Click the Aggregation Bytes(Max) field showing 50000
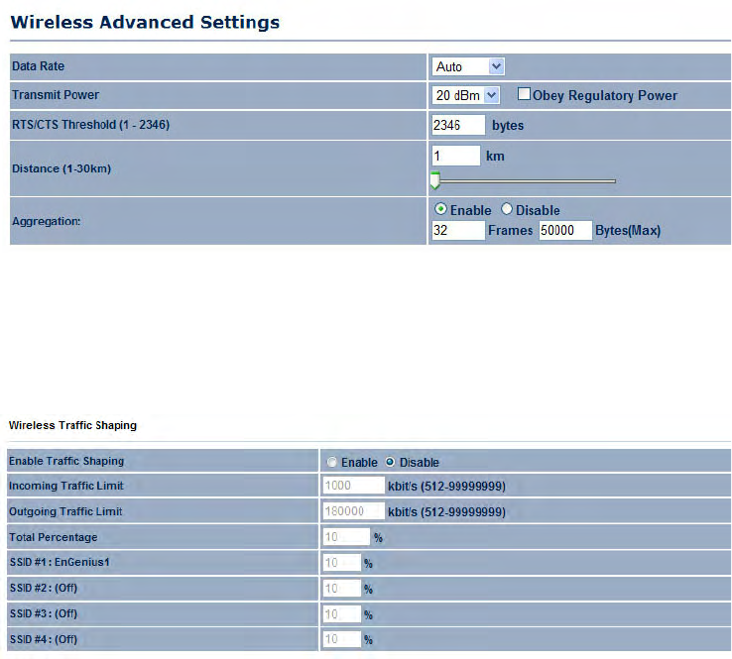 tap(565, 230)
